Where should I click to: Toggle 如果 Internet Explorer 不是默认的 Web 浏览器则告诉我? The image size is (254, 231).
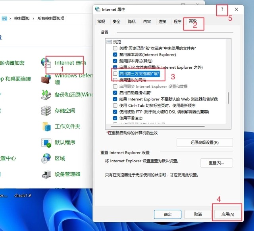point(115,99)
